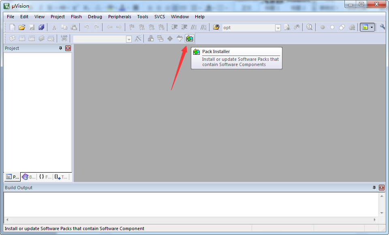Close the Project panel
This screenshot has height=235, width=389.
tap(68, 48)
